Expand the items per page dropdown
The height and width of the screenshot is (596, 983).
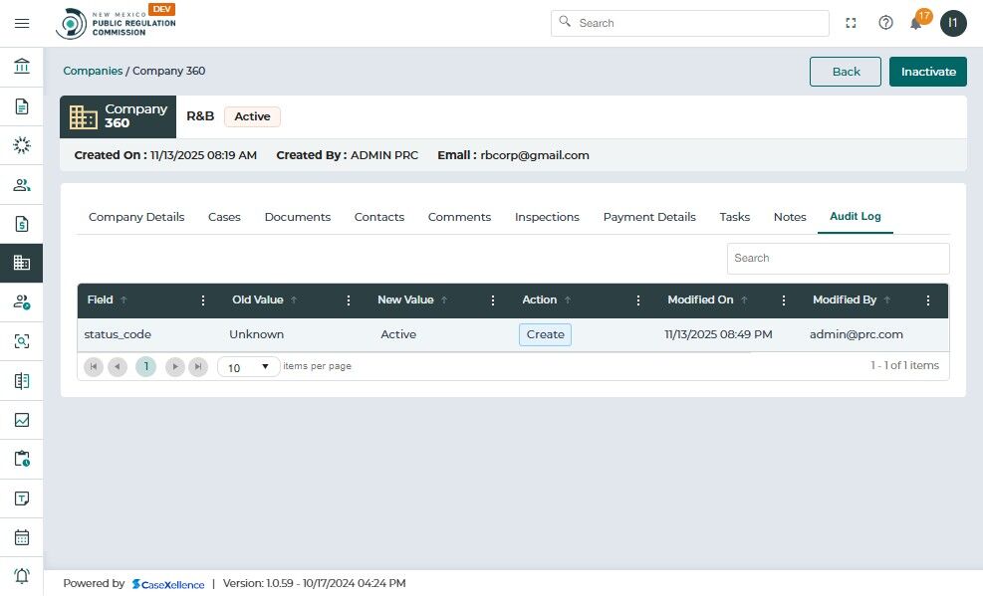pyautogui.click(x=248, y=367)
